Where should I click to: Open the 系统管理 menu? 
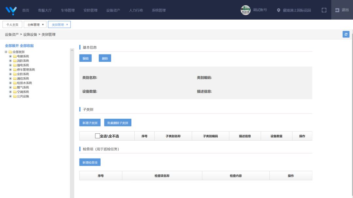pos(159,10)
